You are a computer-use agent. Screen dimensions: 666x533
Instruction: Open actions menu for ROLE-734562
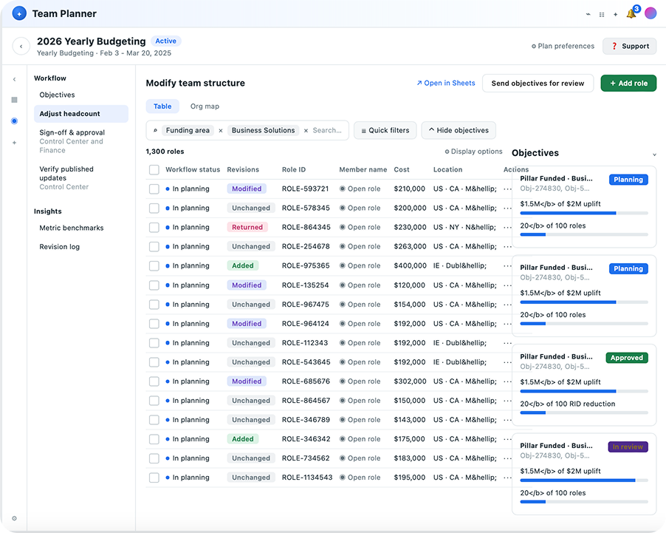pyautogui.click(x=507, y=458)
